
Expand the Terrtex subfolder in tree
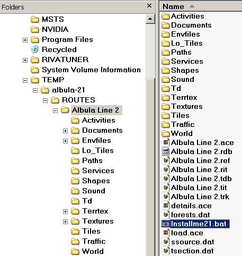point(65,211)
